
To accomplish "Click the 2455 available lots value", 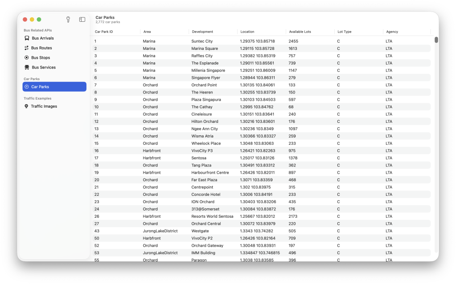I will [x=293, y=41].
